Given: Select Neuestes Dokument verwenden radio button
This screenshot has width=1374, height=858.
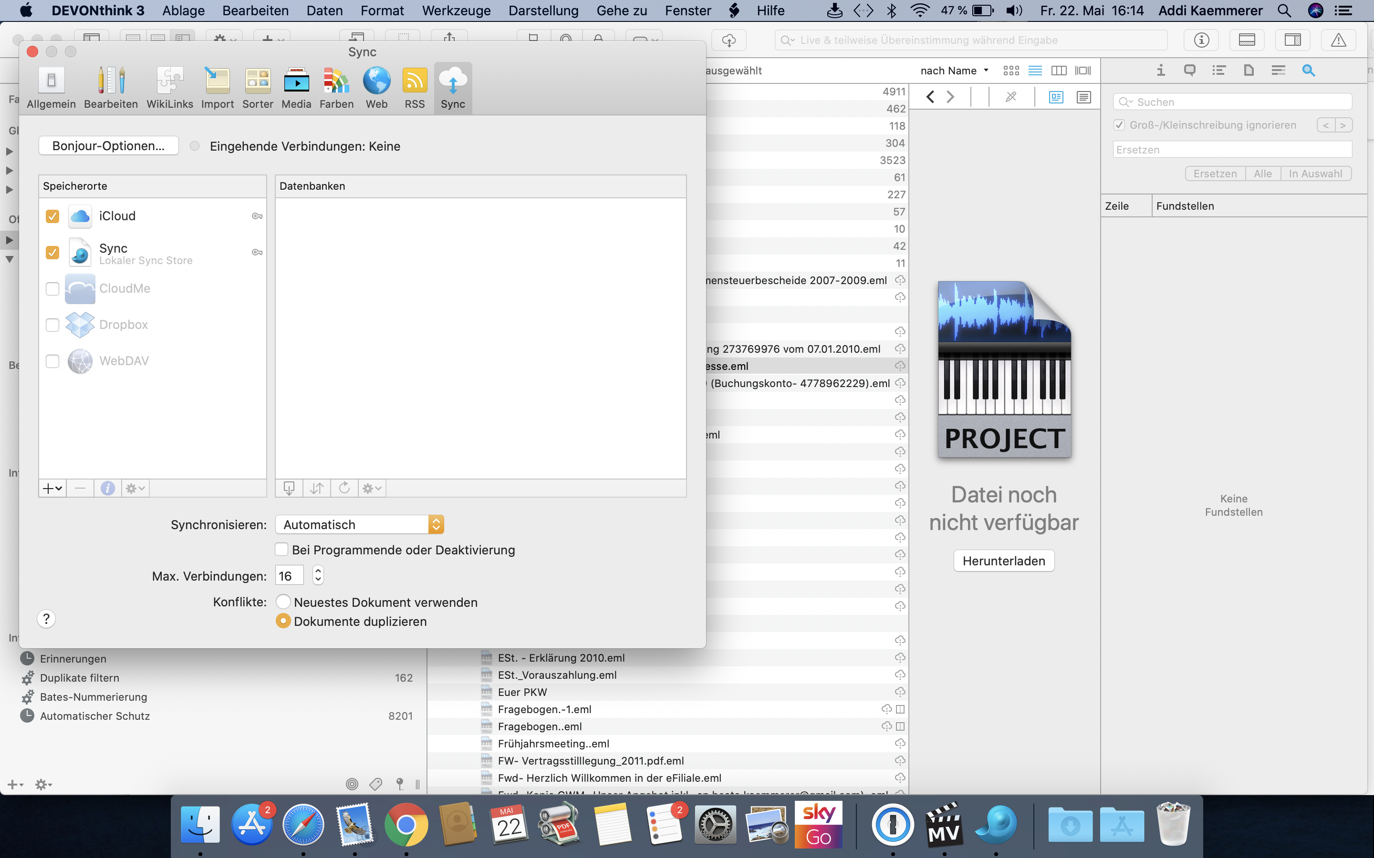Looking at the screenshot, I should 283,602.
